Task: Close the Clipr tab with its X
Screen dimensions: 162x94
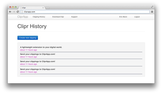Action: pos(43,8)
